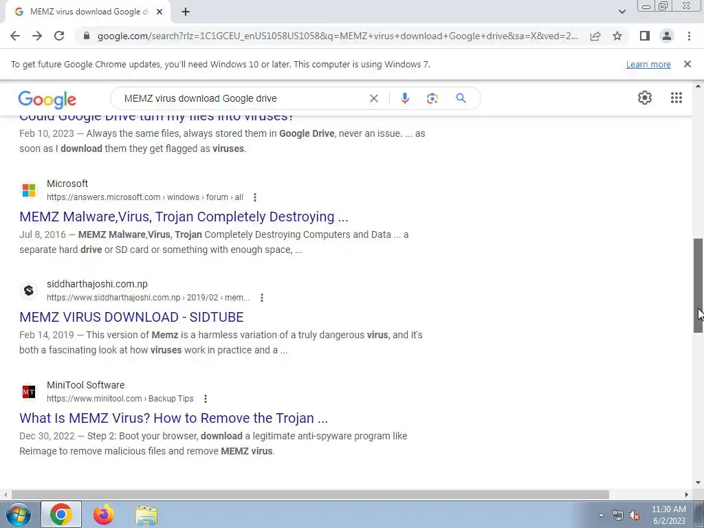
Task: Close the MEMZ virus download tab
Action: click(x=159, y=12)
